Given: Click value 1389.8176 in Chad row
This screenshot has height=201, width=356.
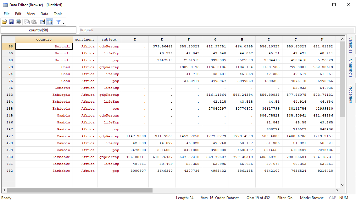Looking at the screenshot, I should tap(189, 67).
